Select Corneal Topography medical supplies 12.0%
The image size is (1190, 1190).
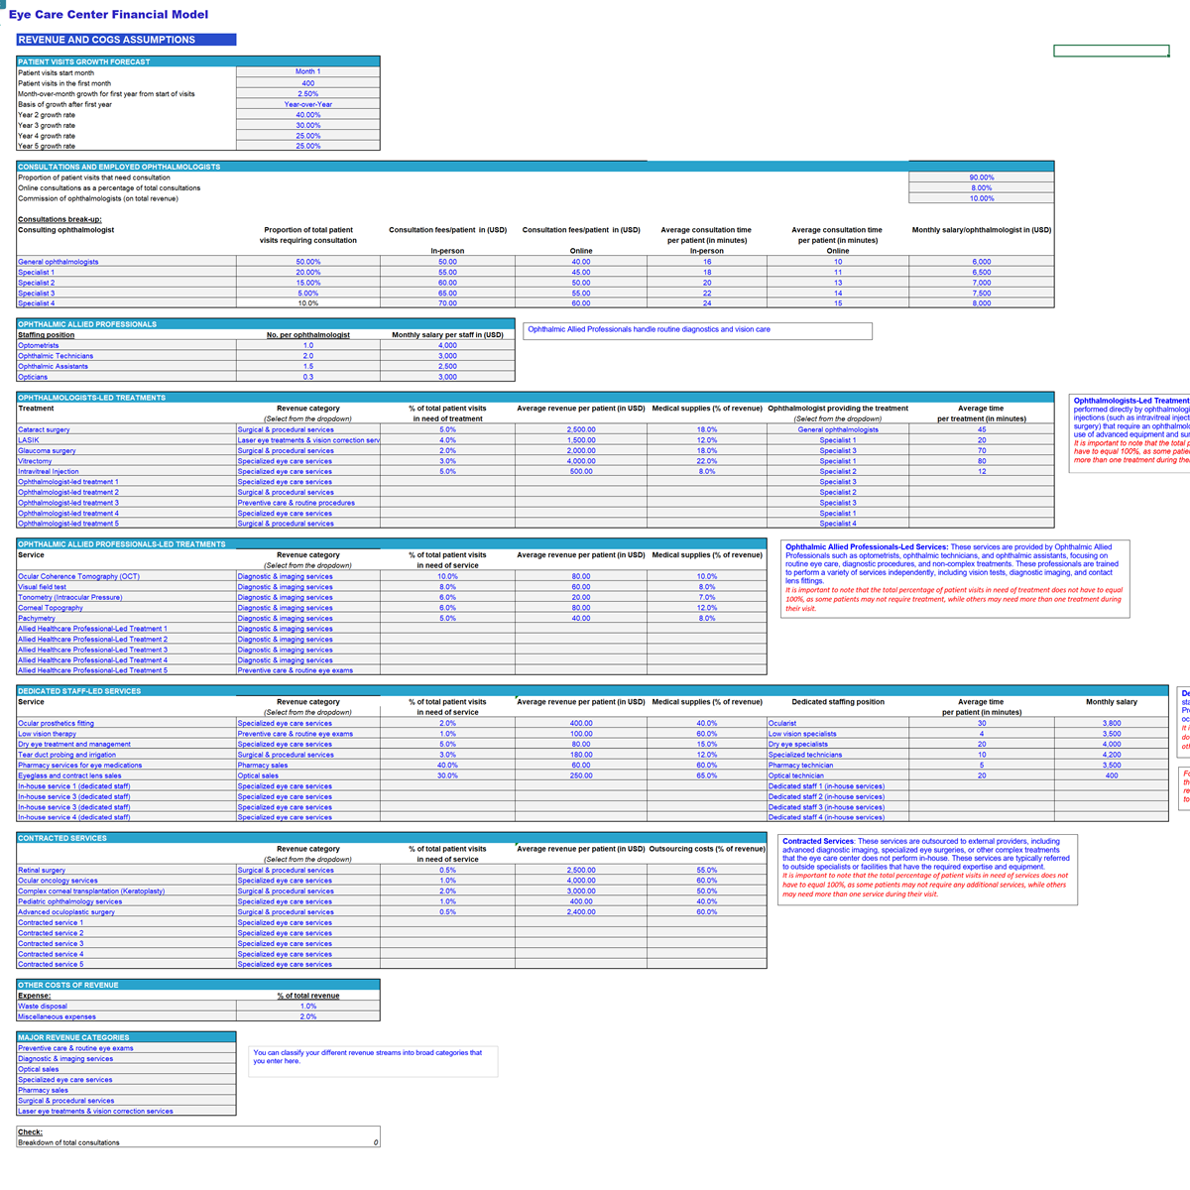click(706, 608)
